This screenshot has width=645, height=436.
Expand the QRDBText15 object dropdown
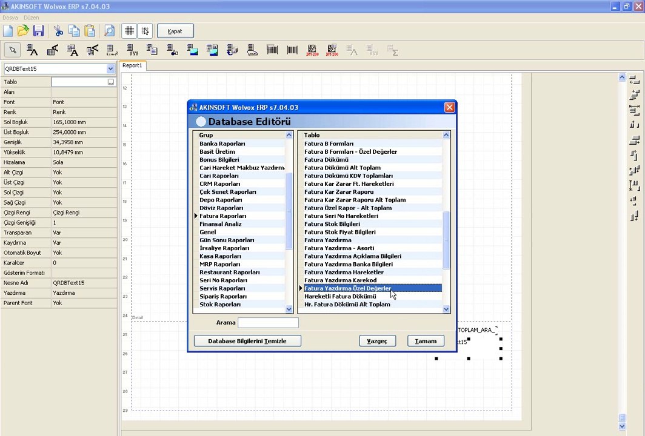[x=110, y=69]
